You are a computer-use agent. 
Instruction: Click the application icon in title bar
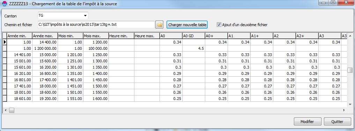[4, 3]
